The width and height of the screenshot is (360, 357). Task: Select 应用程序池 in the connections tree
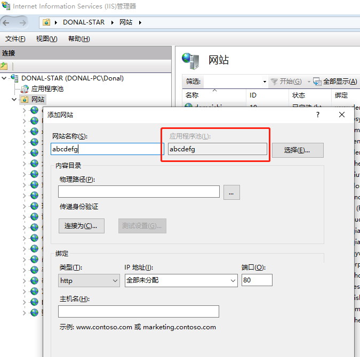[47, 89]
